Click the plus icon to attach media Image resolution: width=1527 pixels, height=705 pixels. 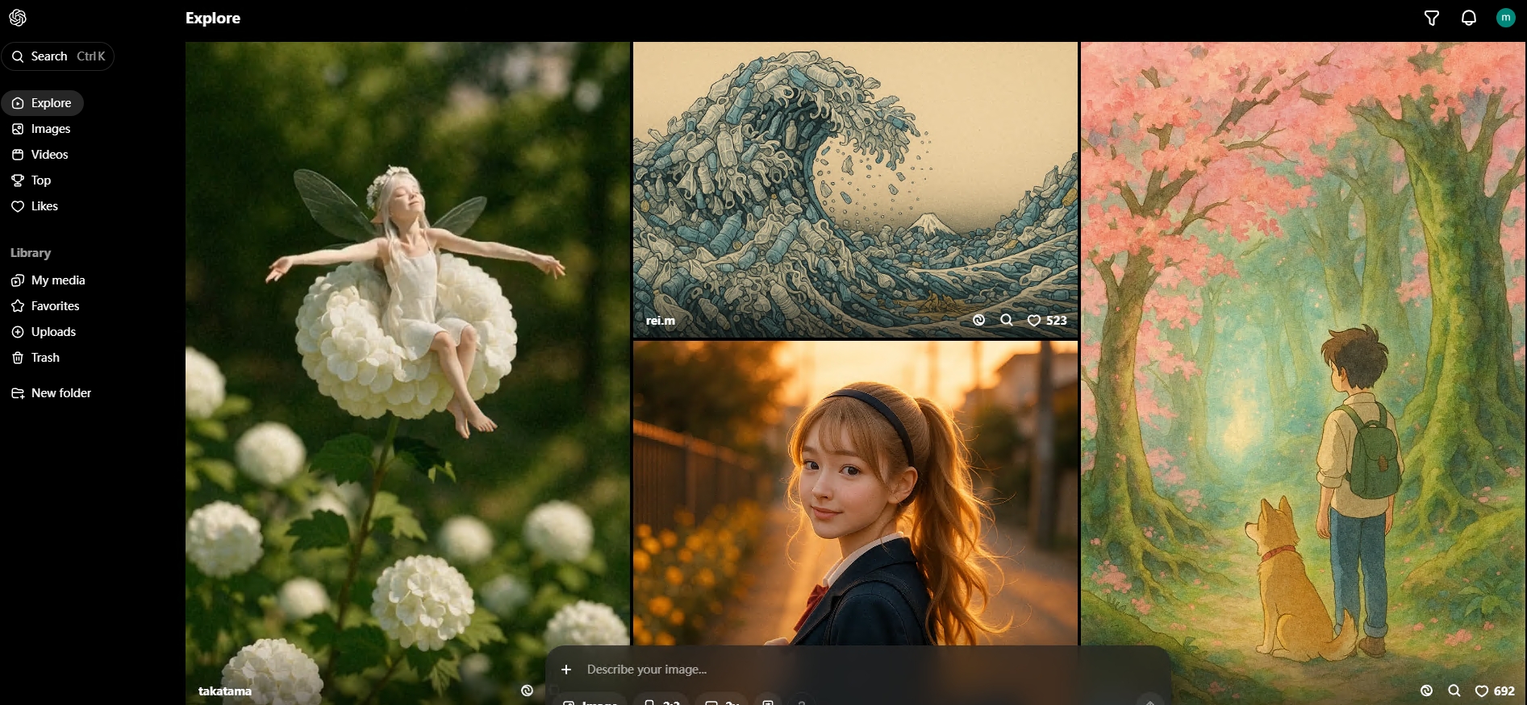(x=566, y=670)
